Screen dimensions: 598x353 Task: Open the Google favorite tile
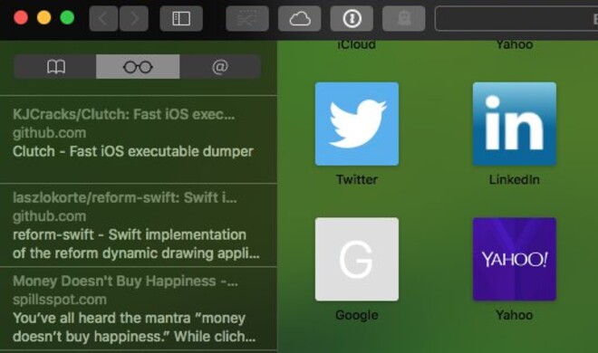coord(357,260)
